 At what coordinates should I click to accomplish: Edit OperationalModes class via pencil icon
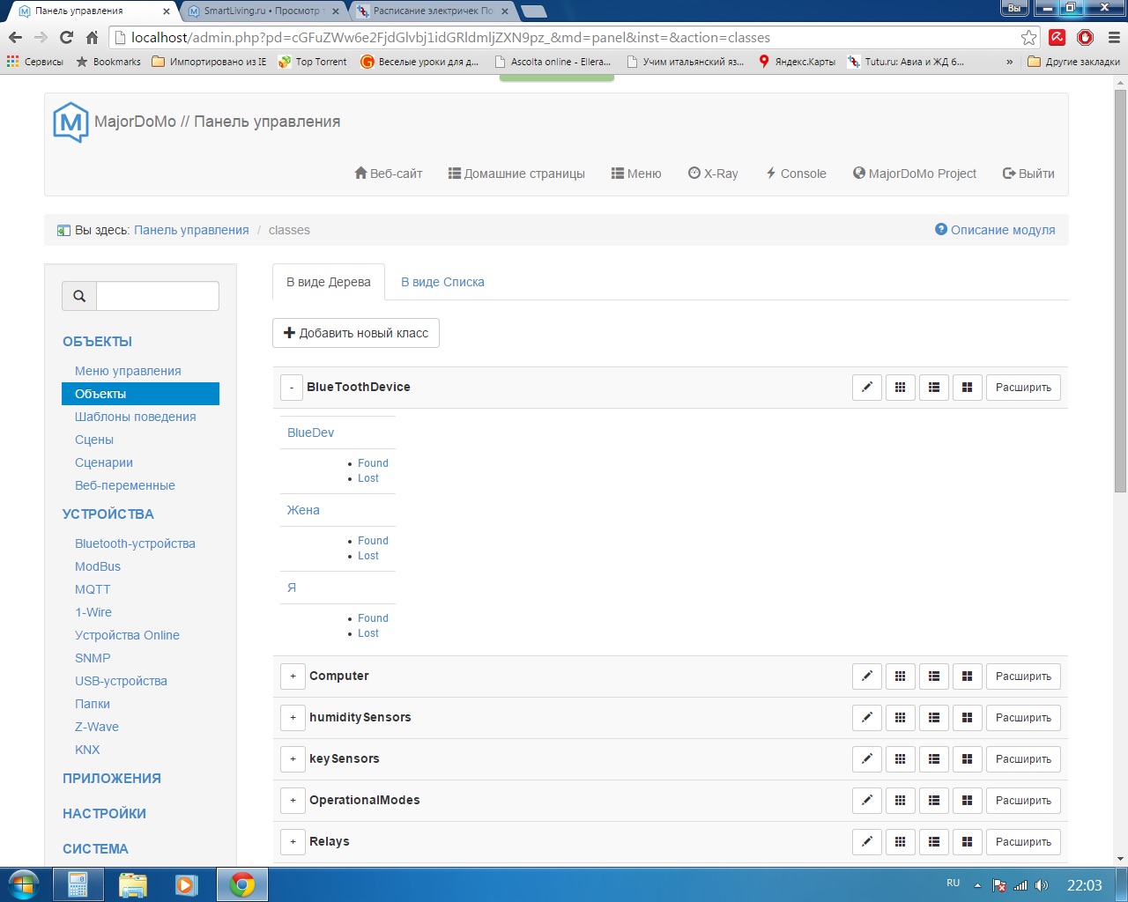coord(867,801)
